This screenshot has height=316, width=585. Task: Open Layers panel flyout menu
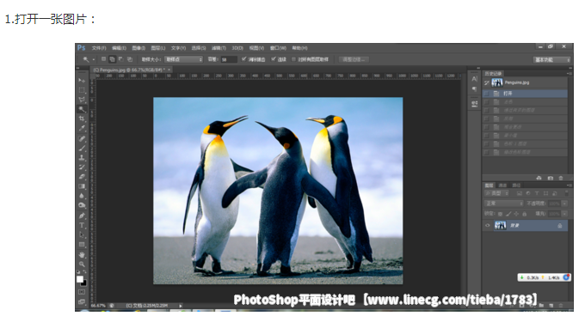pos(569,185)
